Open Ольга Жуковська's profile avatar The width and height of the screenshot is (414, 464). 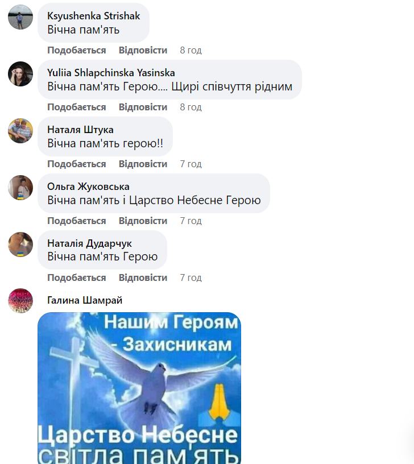click(x=20, y=188)
